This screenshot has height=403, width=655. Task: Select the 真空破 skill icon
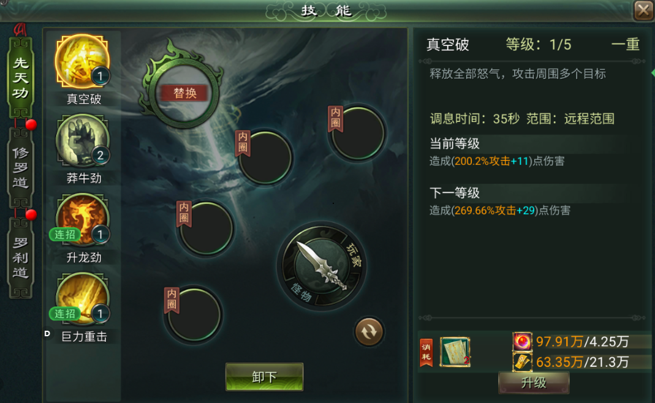83,62
